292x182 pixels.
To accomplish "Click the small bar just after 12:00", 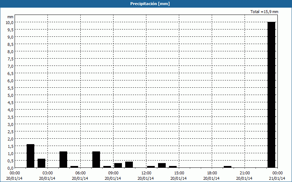I will 151,167.
